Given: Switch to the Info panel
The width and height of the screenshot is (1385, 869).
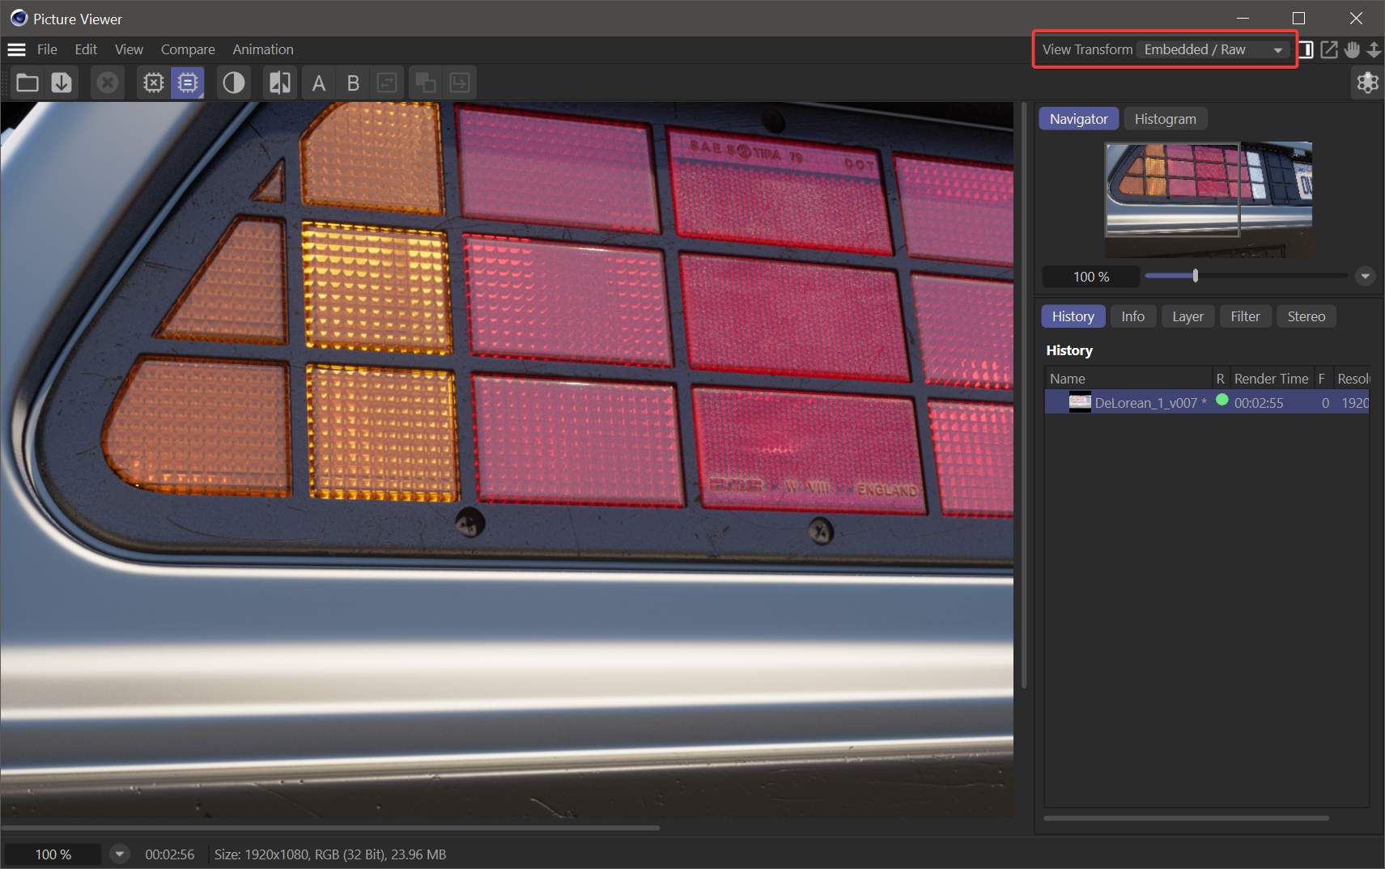Looking at the screenshot, I should pos(1132,316).
